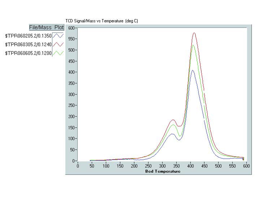Click the green curve's highest peak
The image size is (272, 204).
(193, 45)
